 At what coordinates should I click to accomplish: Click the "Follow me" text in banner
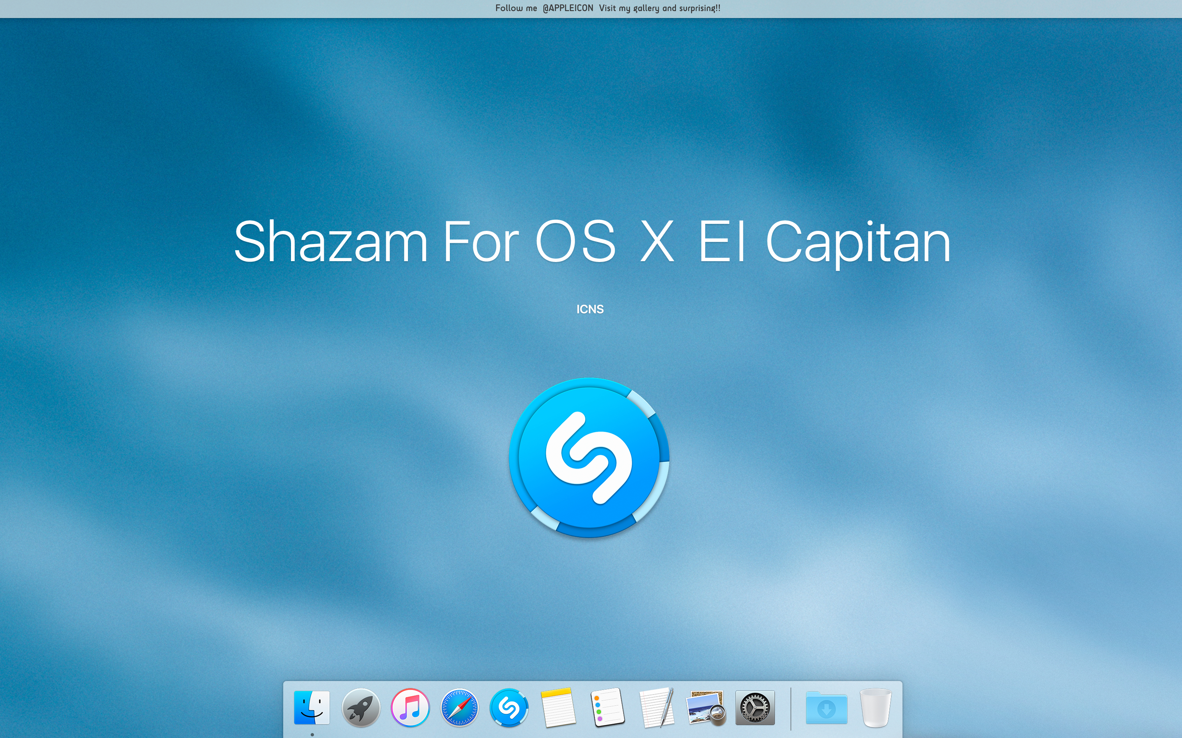pyautogui.click(x=516, y=8)
